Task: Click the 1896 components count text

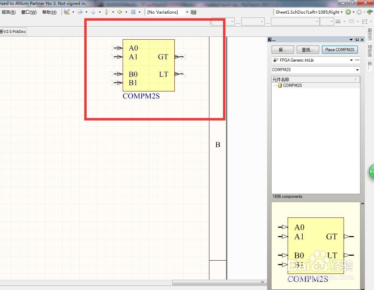Action: click(287, 196)
